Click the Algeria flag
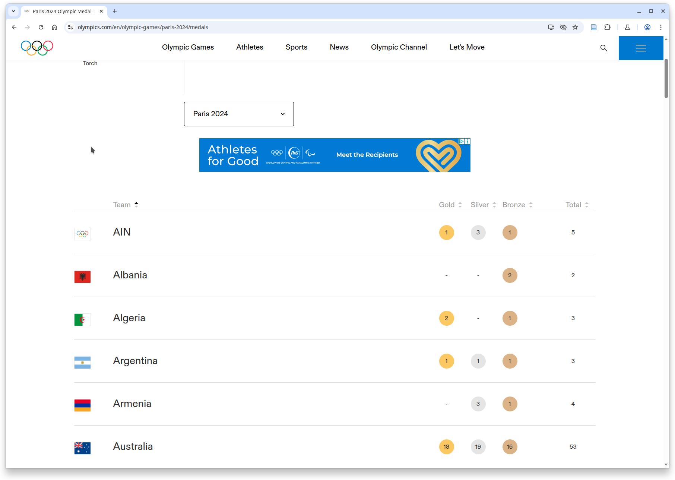Viewport: 675px width, 480px height. [x=82, y=319]
